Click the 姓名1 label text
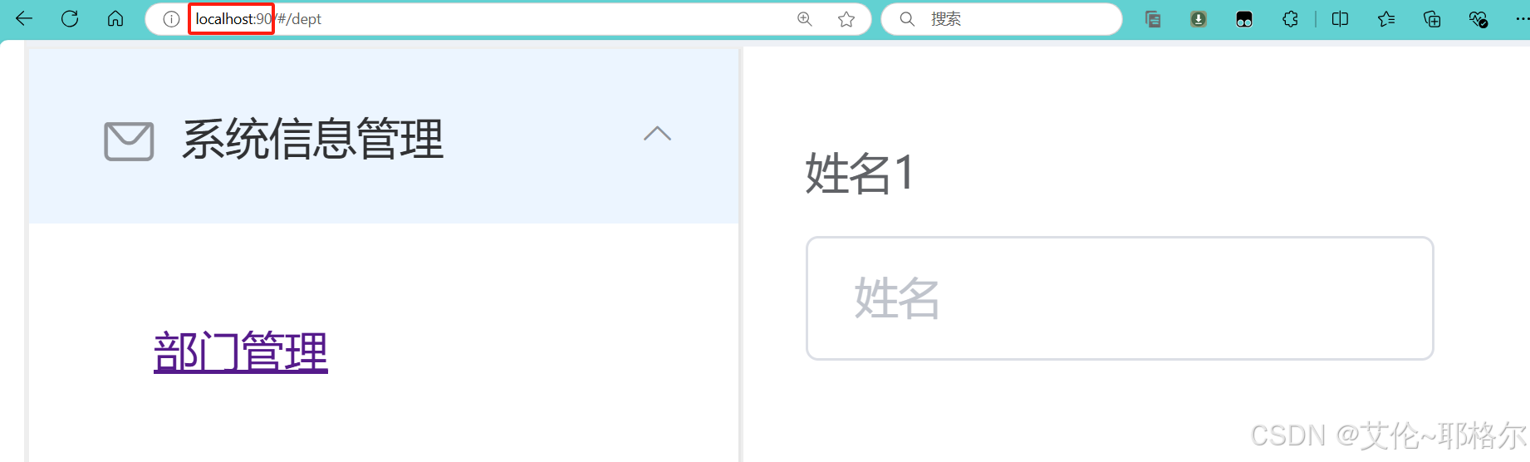The height and width of the screenshot is (462, 1530). point(861,174)
